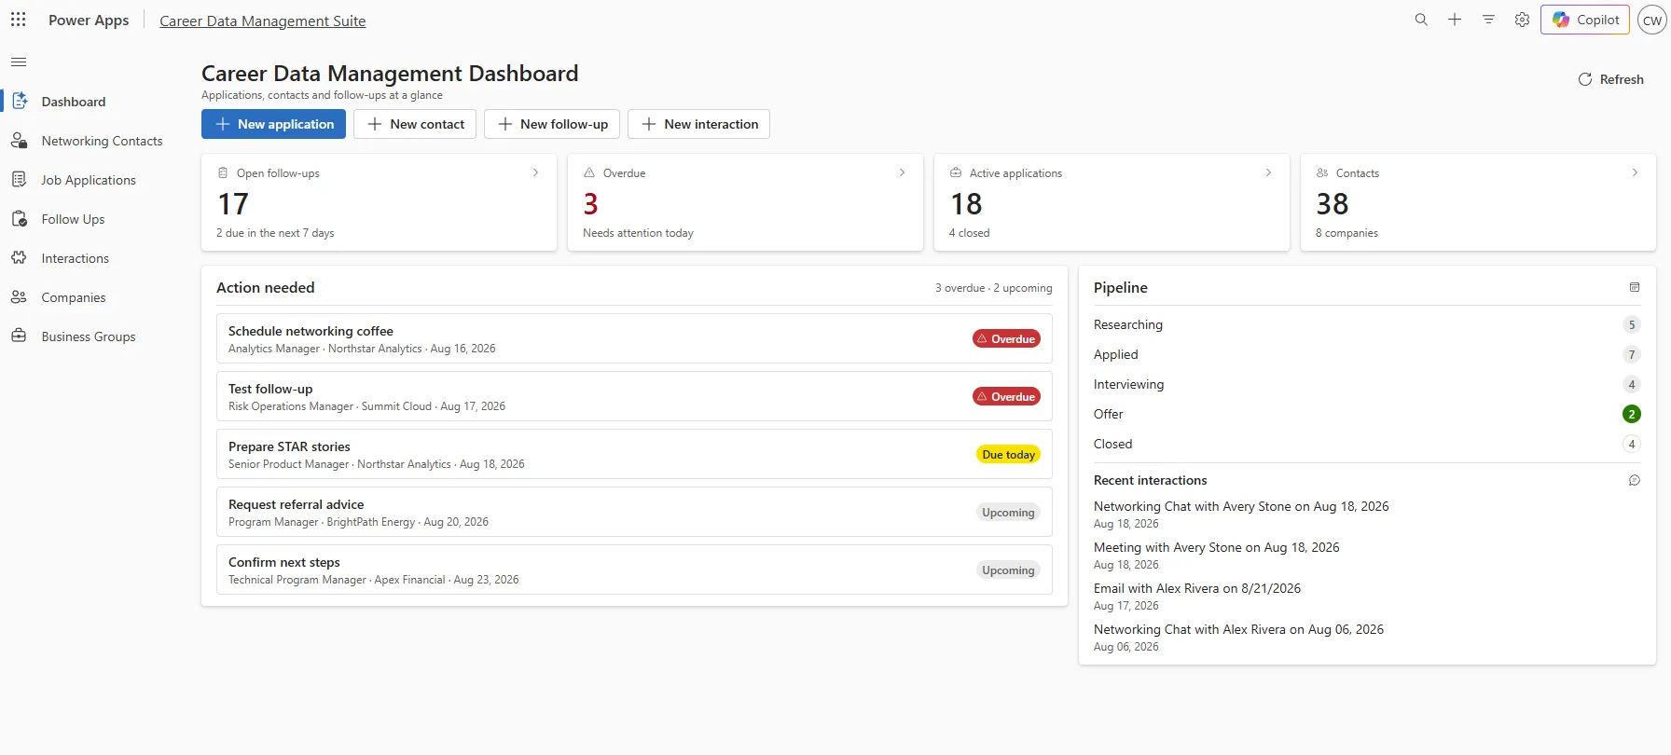Click the Networking Contacts sidebar icon
The height and width of the screenshot is (755, 1671).
point(19,140)
